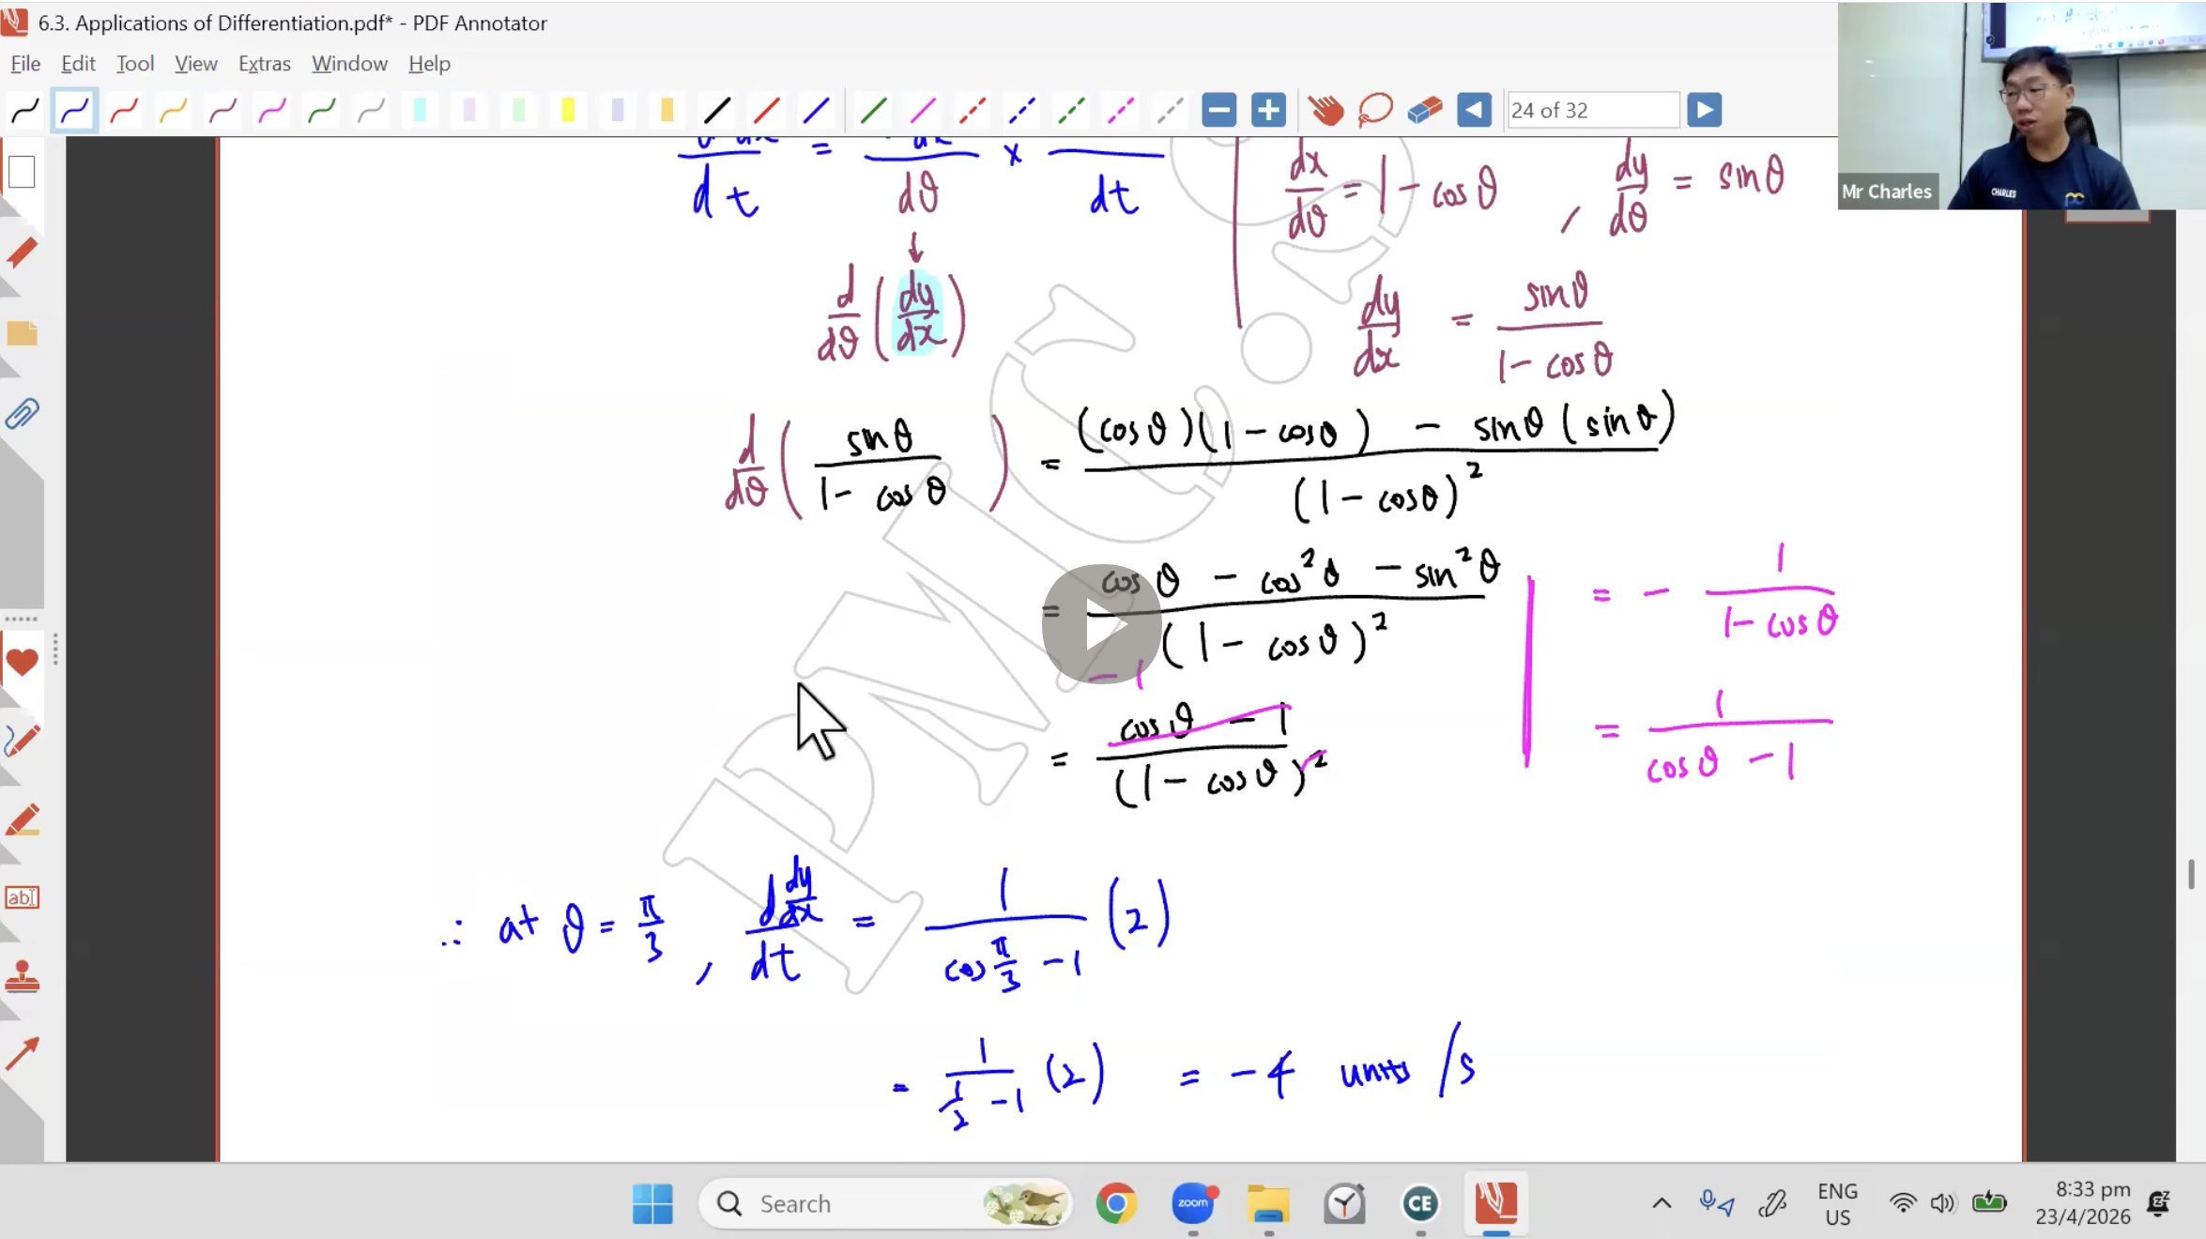Select the red dashed line pen
The image size is (2206, 1239).
point(972,111)
